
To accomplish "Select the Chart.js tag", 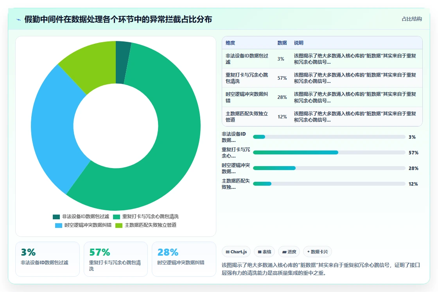I will 236,252.
